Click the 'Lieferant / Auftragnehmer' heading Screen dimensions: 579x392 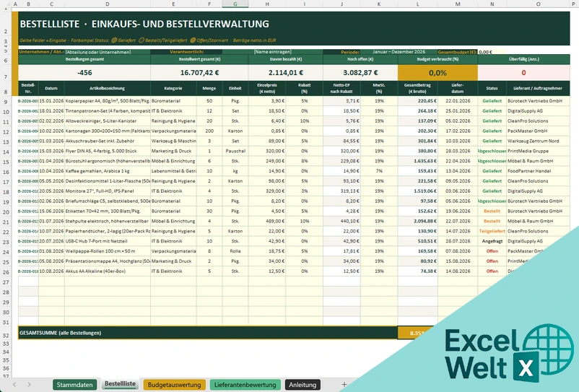click(x=538, y=88)
